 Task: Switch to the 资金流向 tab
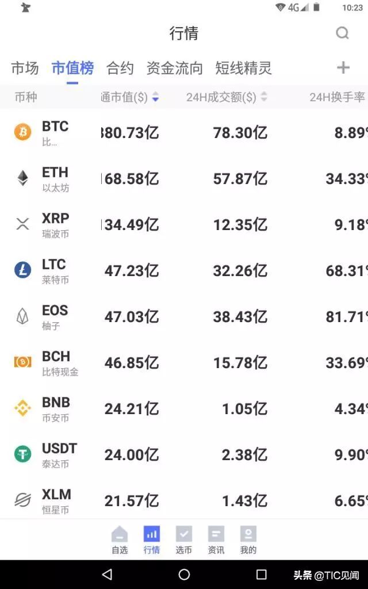175,68
